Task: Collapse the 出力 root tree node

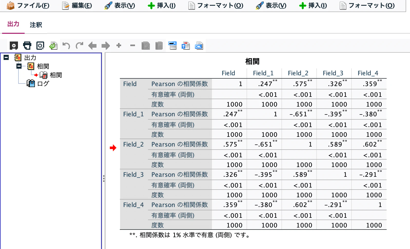Action: point(6,57)
